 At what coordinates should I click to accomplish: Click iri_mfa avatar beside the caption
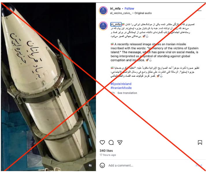pyautogui.click(x=103, y=26)
